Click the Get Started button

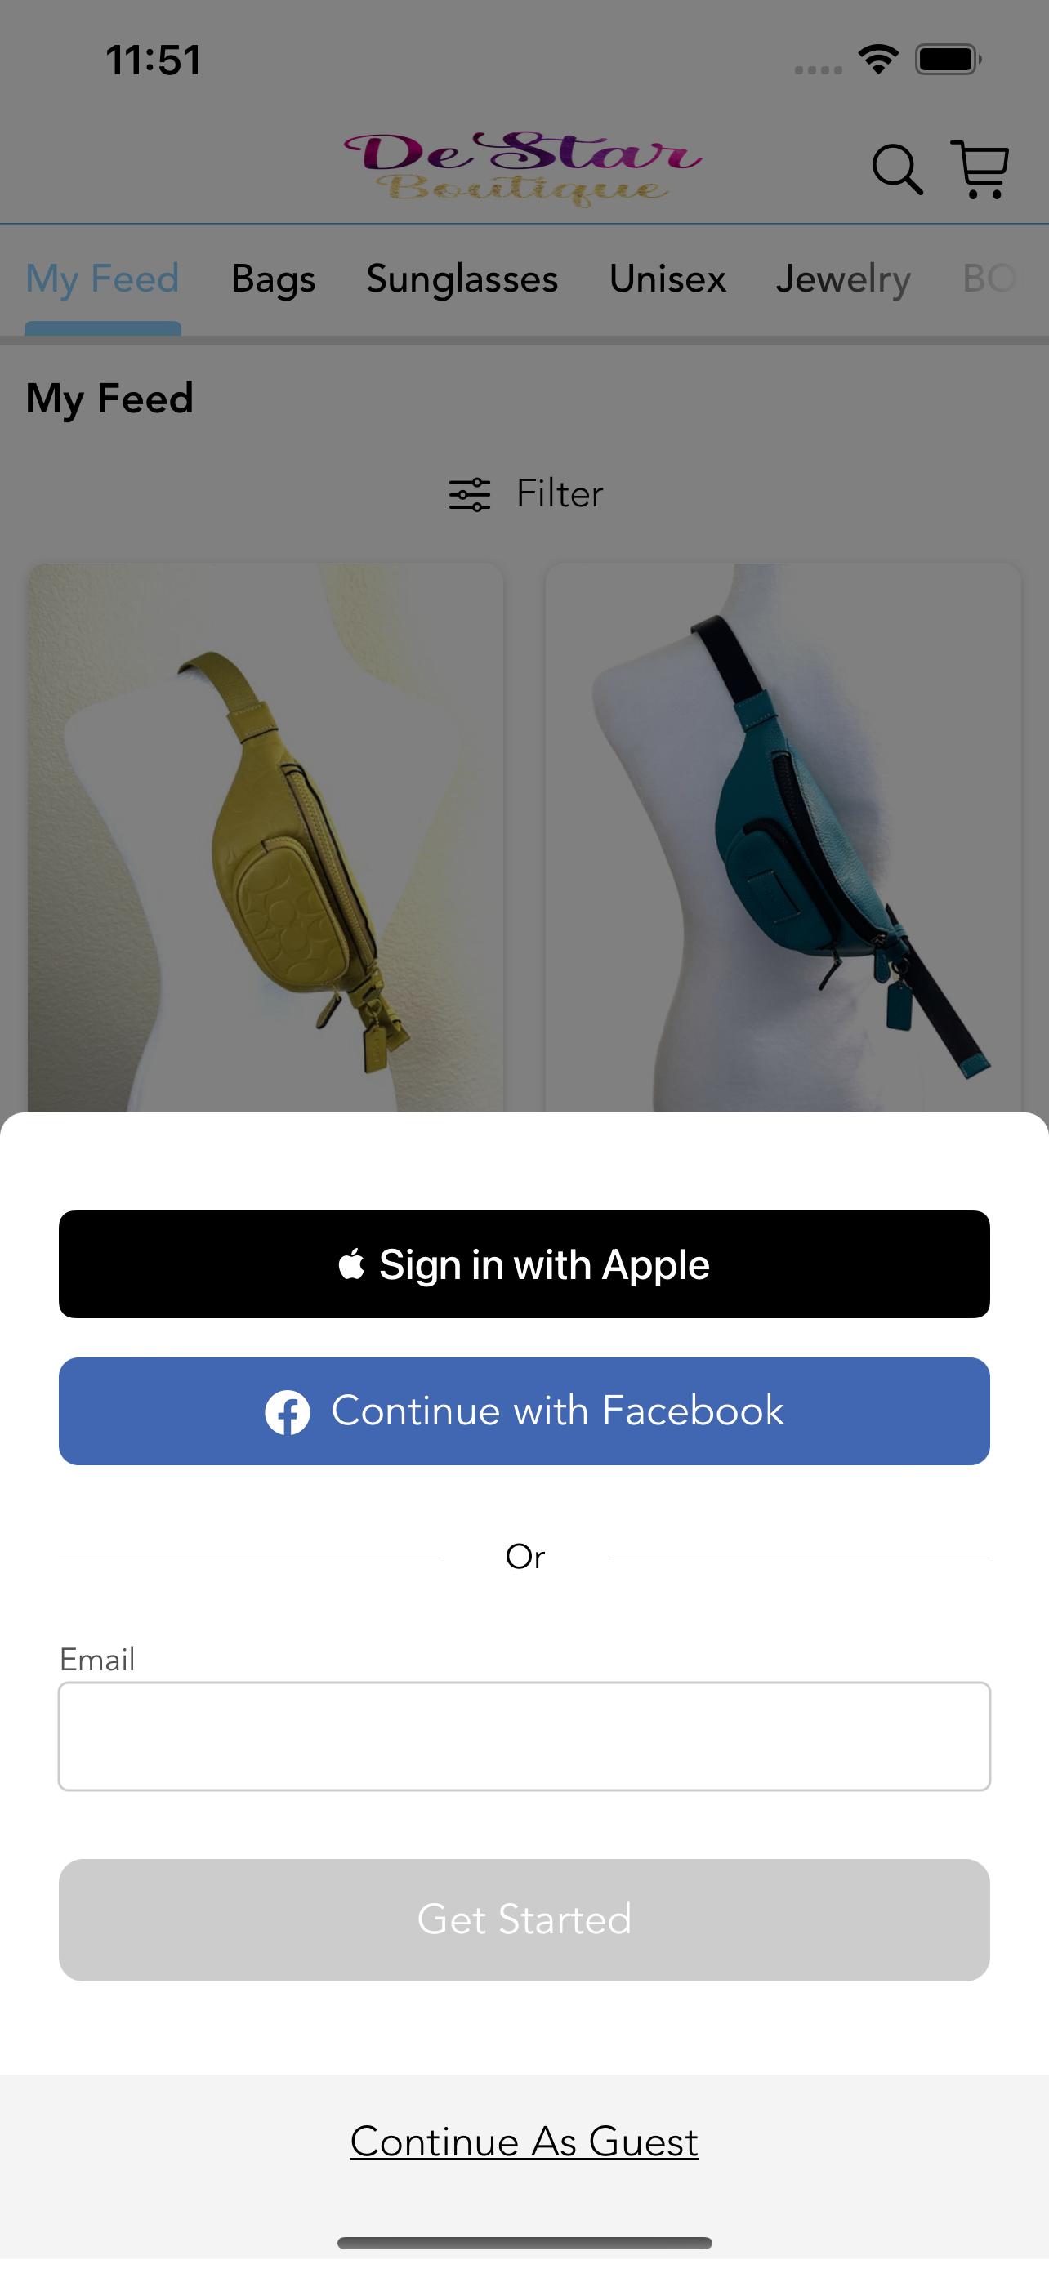524,1920
